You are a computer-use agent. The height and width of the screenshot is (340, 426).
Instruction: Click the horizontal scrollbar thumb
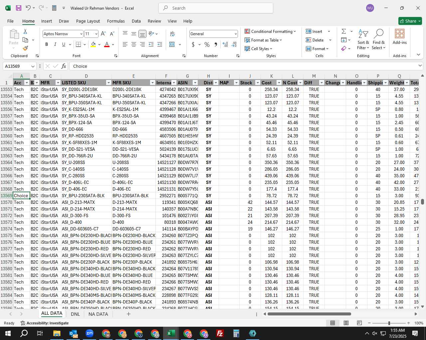[309, 314]
